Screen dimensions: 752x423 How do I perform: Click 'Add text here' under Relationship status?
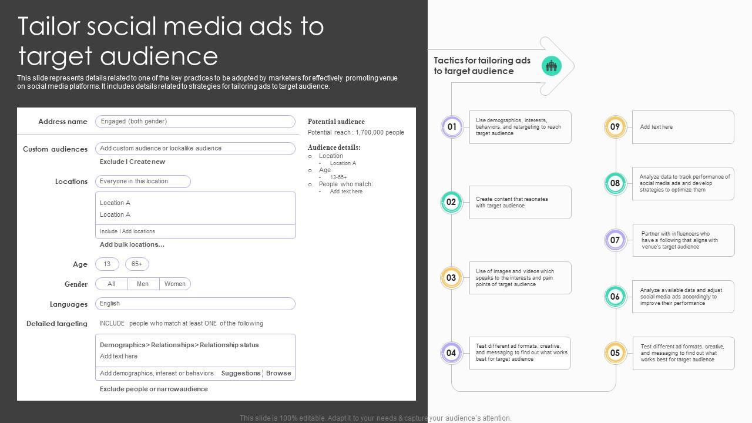click(x=119, y=356)
